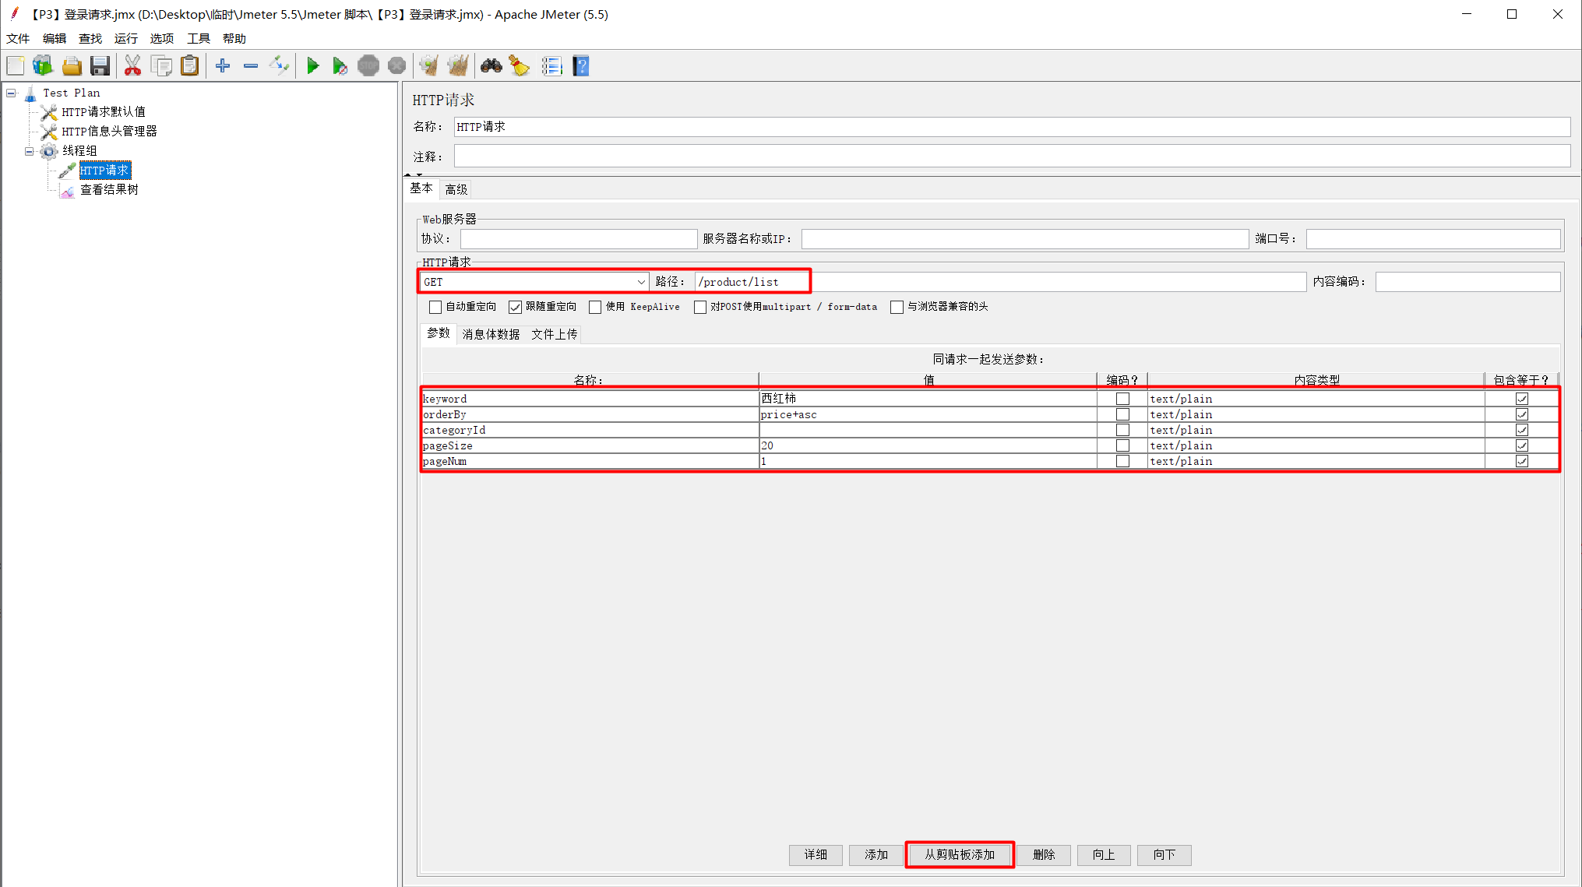This screenshot has width=1582, height=887.
Task: Click the Open file folder icon
Action: pyautogui.click(x=72, y=66)
